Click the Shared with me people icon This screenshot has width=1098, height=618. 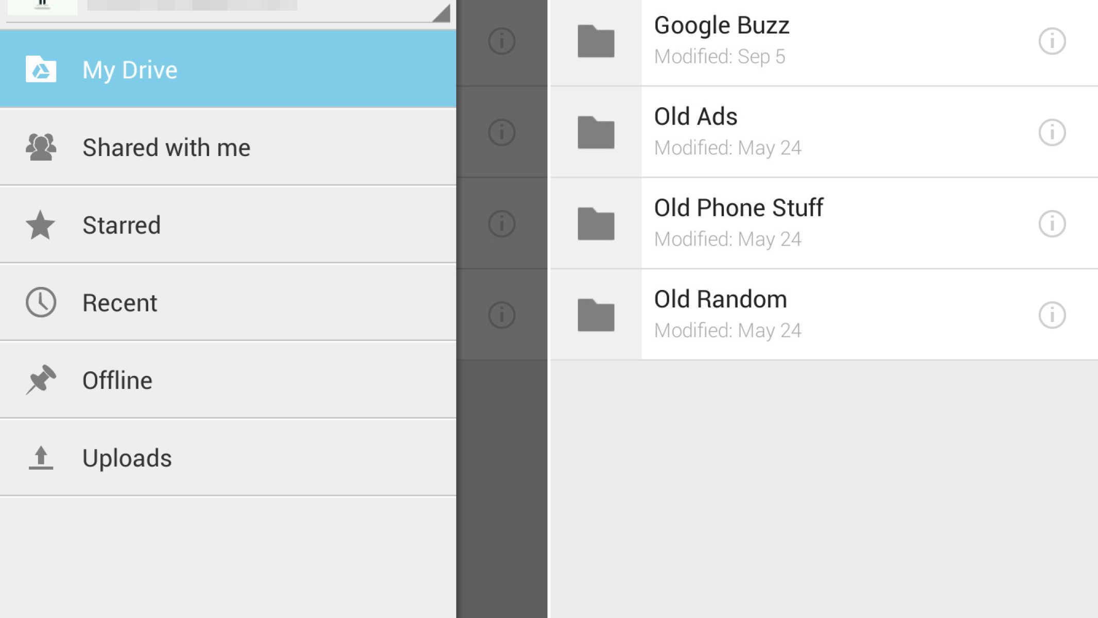41,147
